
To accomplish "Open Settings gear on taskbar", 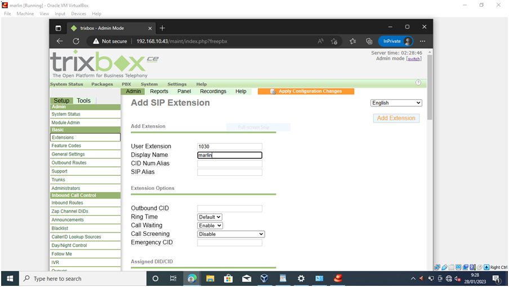I will 301,279.
